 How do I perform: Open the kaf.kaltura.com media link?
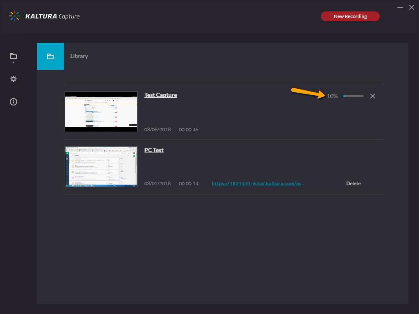point(257,183)
